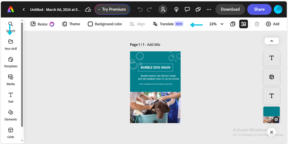This screenshot has width=288, height=144.
Task: Select the washing services subtitle text
Action: (158, 77)
